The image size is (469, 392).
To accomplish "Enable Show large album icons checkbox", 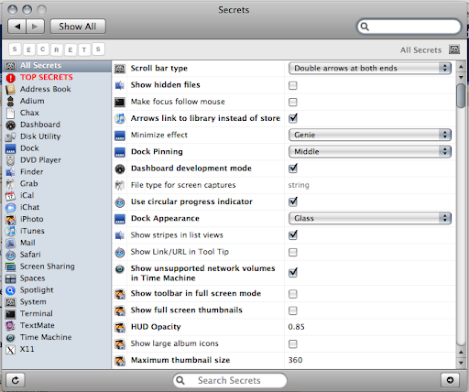I will [x=293, y=344].
